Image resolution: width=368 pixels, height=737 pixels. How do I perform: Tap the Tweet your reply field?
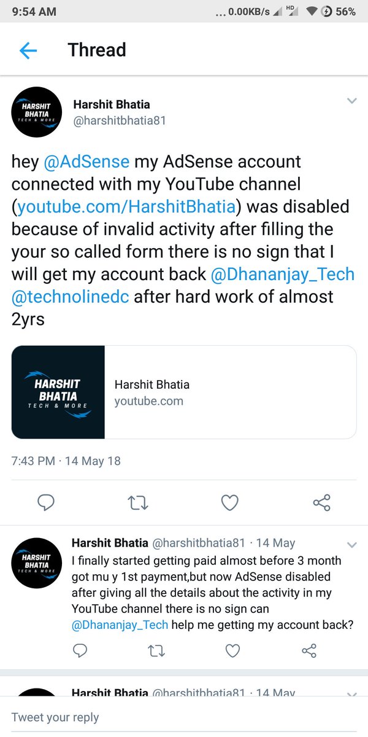coord(184,717)
